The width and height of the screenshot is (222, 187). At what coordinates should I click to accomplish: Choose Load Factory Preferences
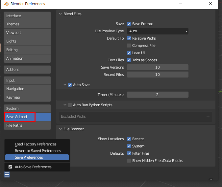37,144
